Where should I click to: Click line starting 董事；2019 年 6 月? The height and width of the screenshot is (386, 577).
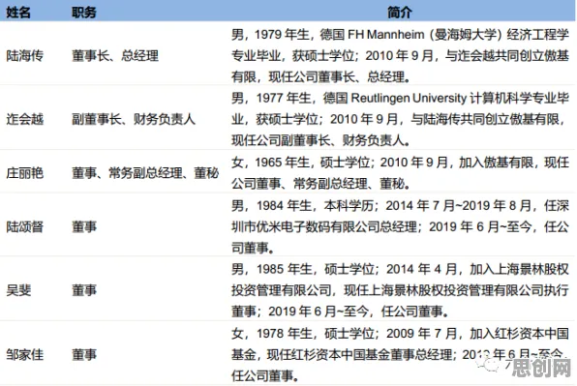340,312
